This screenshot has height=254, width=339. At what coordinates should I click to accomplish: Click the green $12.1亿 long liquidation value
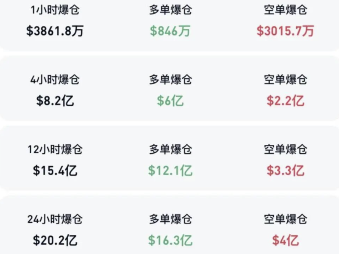click(x=170, y=171)
